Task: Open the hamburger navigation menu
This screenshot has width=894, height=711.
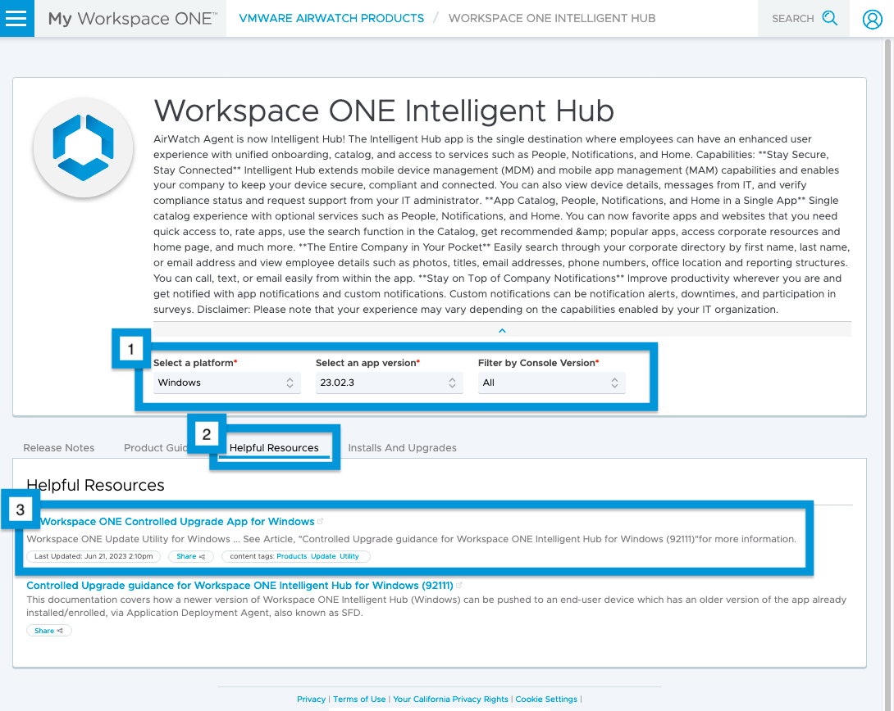Action: tap(16, 17)
